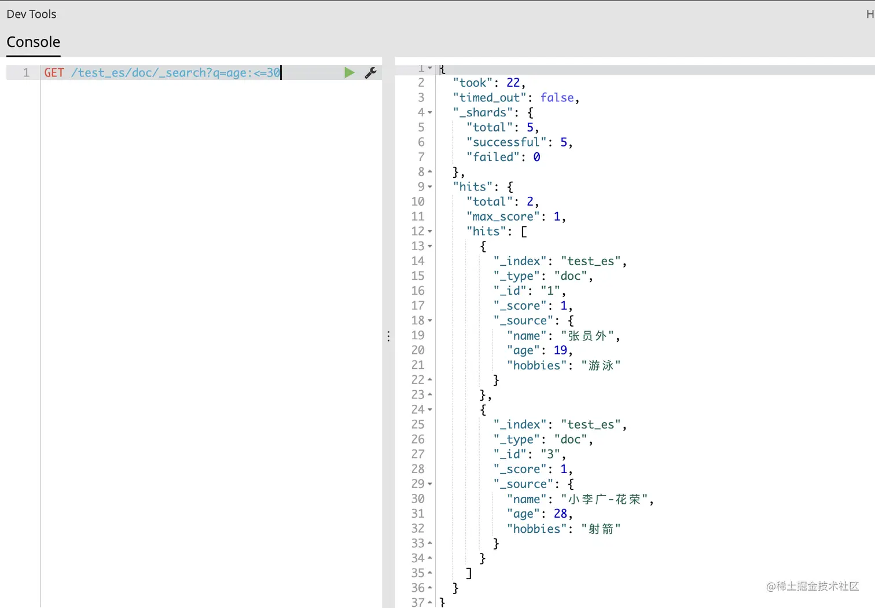Viewport: 875px width, 608px height.
Task: Click "_score": 1 on line 17
Action: pyautogui.click(x=533, y=306)
